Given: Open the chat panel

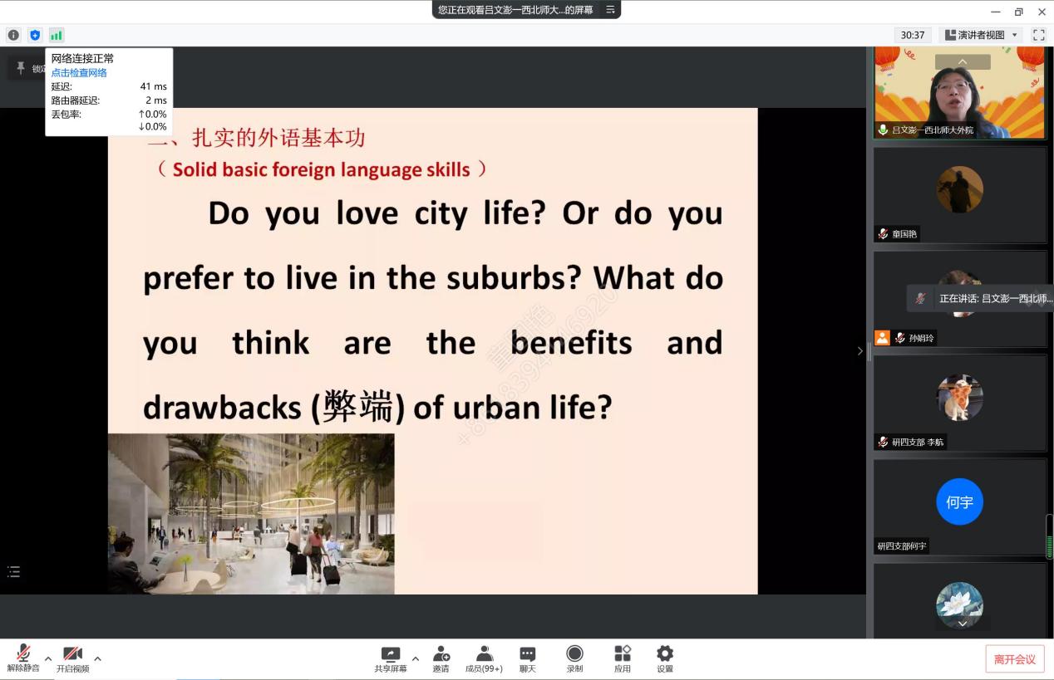Looking at the screenshot, I should click(x=527, y=658).
